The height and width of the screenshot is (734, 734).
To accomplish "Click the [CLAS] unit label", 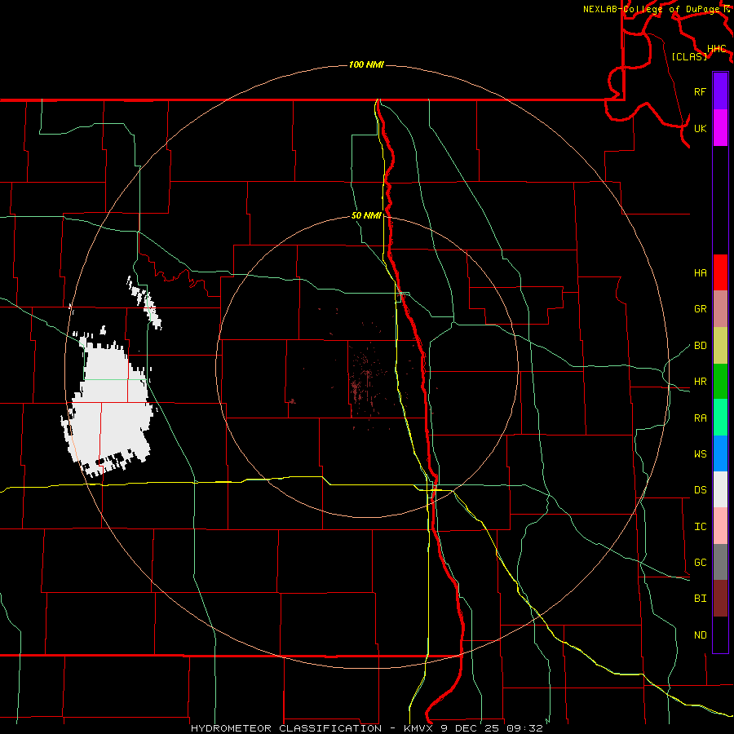I will click(689, 56).
